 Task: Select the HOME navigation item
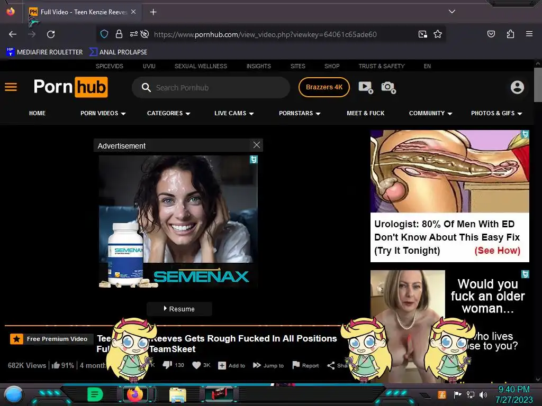(x=38, y=113)
